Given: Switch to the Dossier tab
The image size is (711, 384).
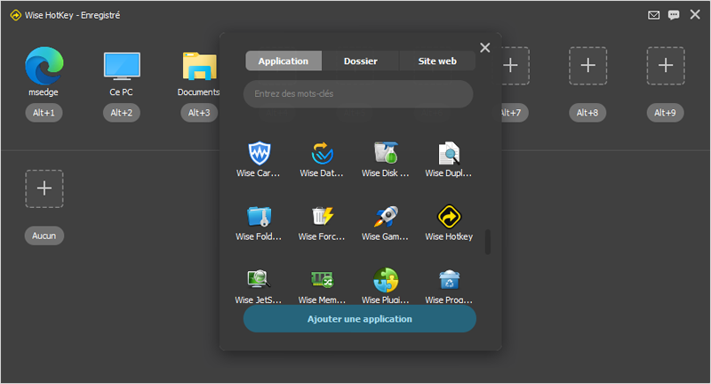Looking at the screenshot, I should click(361, 60).
